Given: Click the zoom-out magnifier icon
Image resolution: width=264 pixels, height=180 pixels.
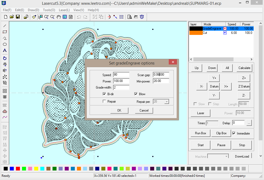Looking at the screenshot, I should (x=52, y=17).
